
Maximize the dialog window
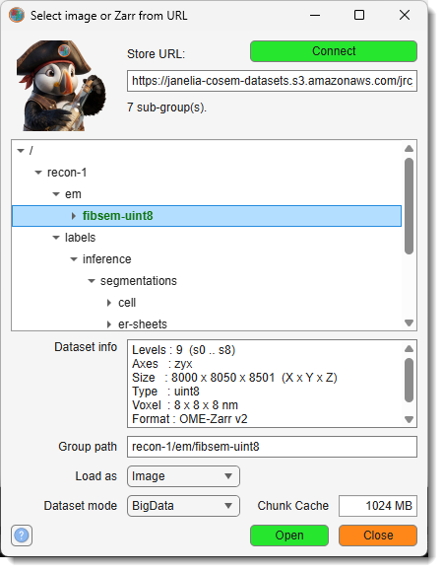pyautogui.click(x=359, y=15)
